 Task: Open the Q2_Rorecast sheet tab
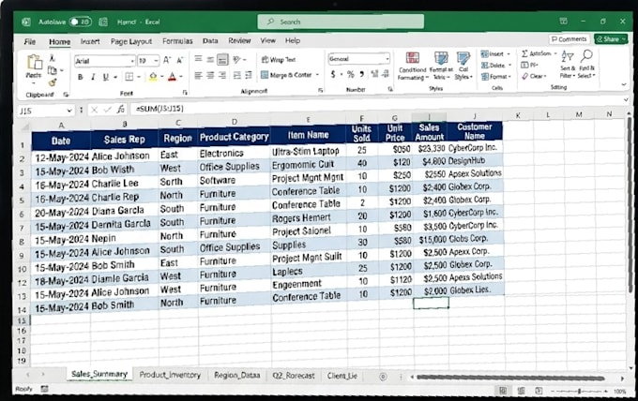tap(294, 376)
